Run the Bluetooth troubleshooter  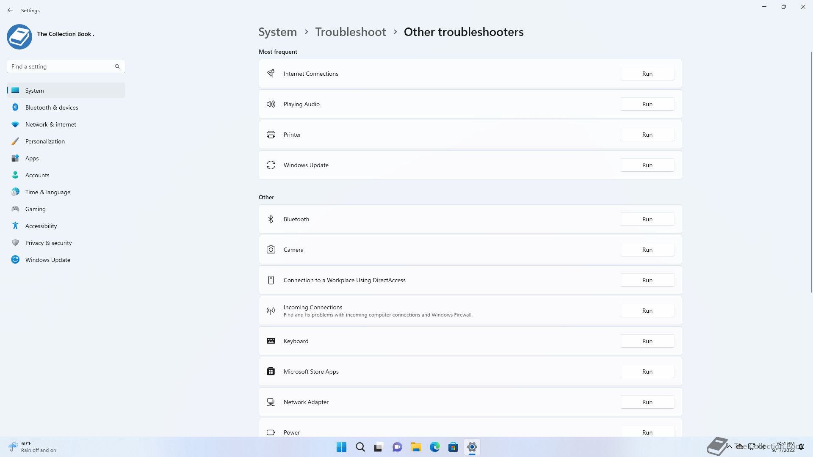[647, 219]
